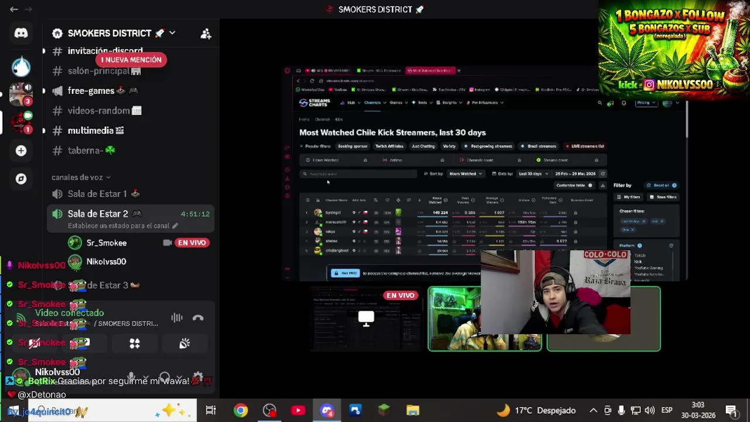Toggle the LIVE streamers list chip
750x422 pixels.
pos(585,146)
